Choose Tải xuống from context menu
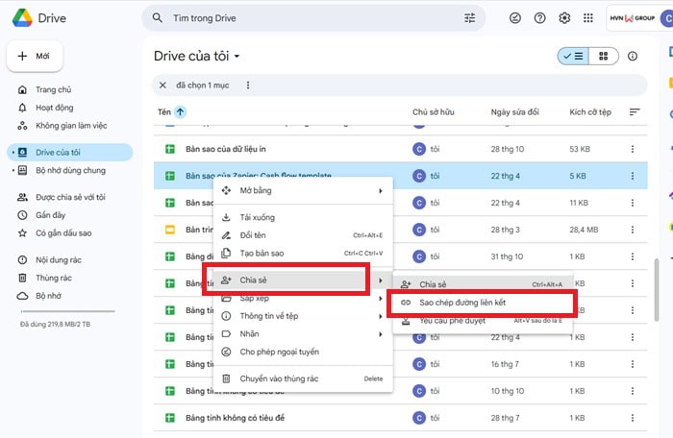This screenshot has height=438, width=673. (257, 217)
